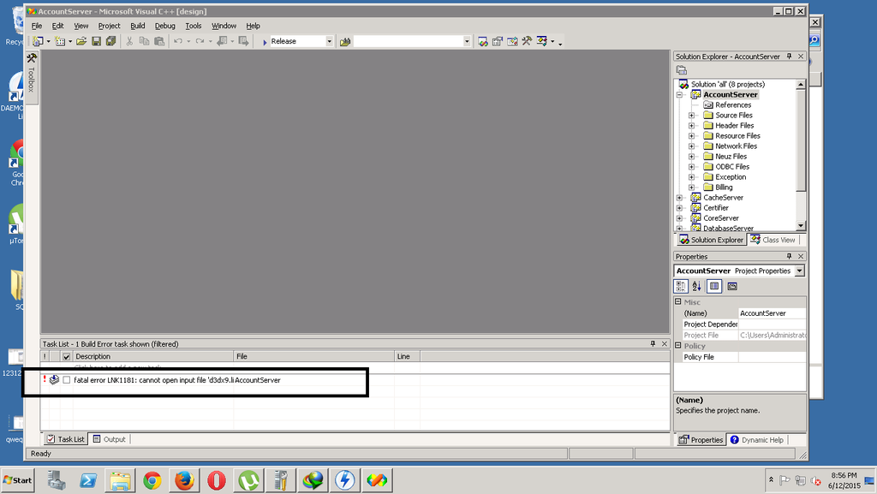Image resolution: width=877 pixels, height=494 pixels.
Task: Select the Header Files folder
Action: click(734, 126)
